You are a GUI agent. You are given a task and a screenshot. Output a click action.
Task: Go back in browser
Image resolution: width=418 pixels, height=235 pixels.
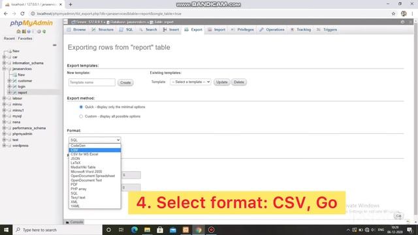click(x=6, y=14)
